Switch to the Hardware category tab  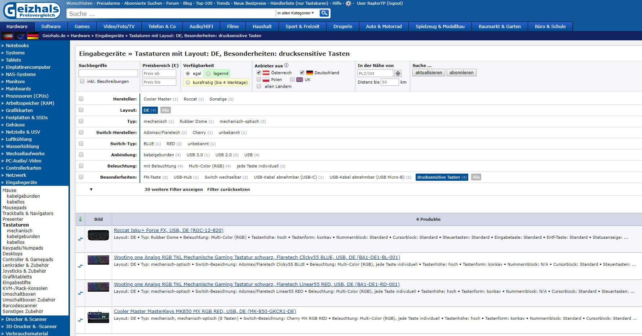pos(17,26)
